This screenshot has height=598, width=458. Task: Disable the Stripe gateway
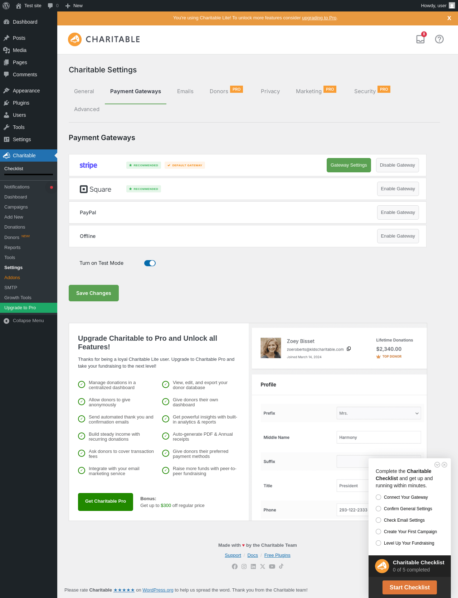398,165
